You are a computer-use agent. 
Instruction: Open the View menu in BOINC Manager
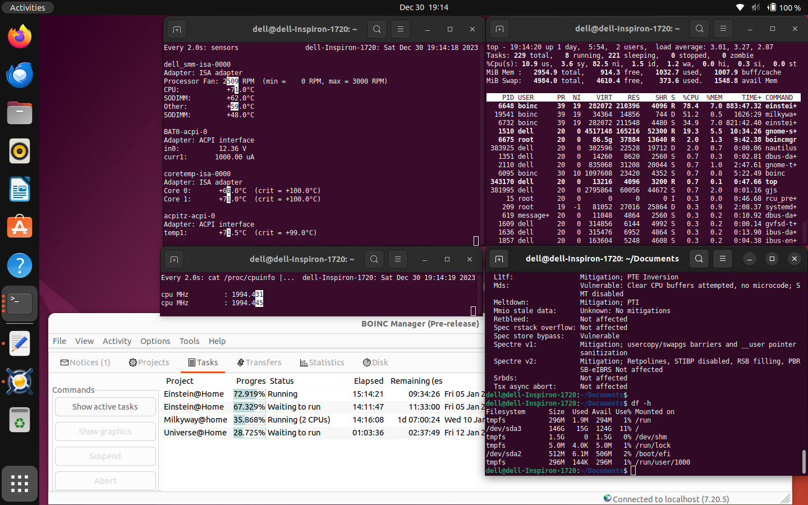click(x=85, y=341)
